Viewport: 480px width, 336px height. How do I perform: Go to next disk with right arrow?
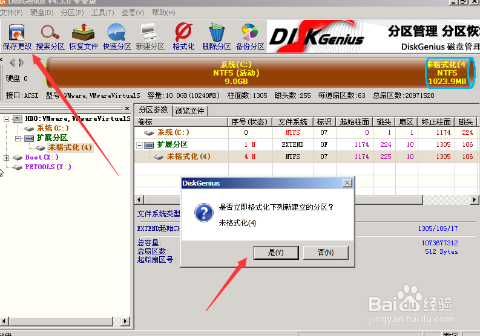[21, 63]
